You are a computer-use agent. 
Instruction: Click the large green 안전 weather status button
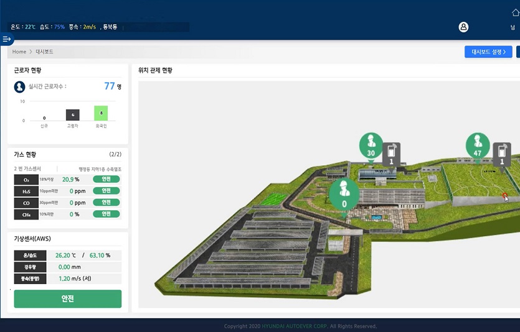pos(68,298)
